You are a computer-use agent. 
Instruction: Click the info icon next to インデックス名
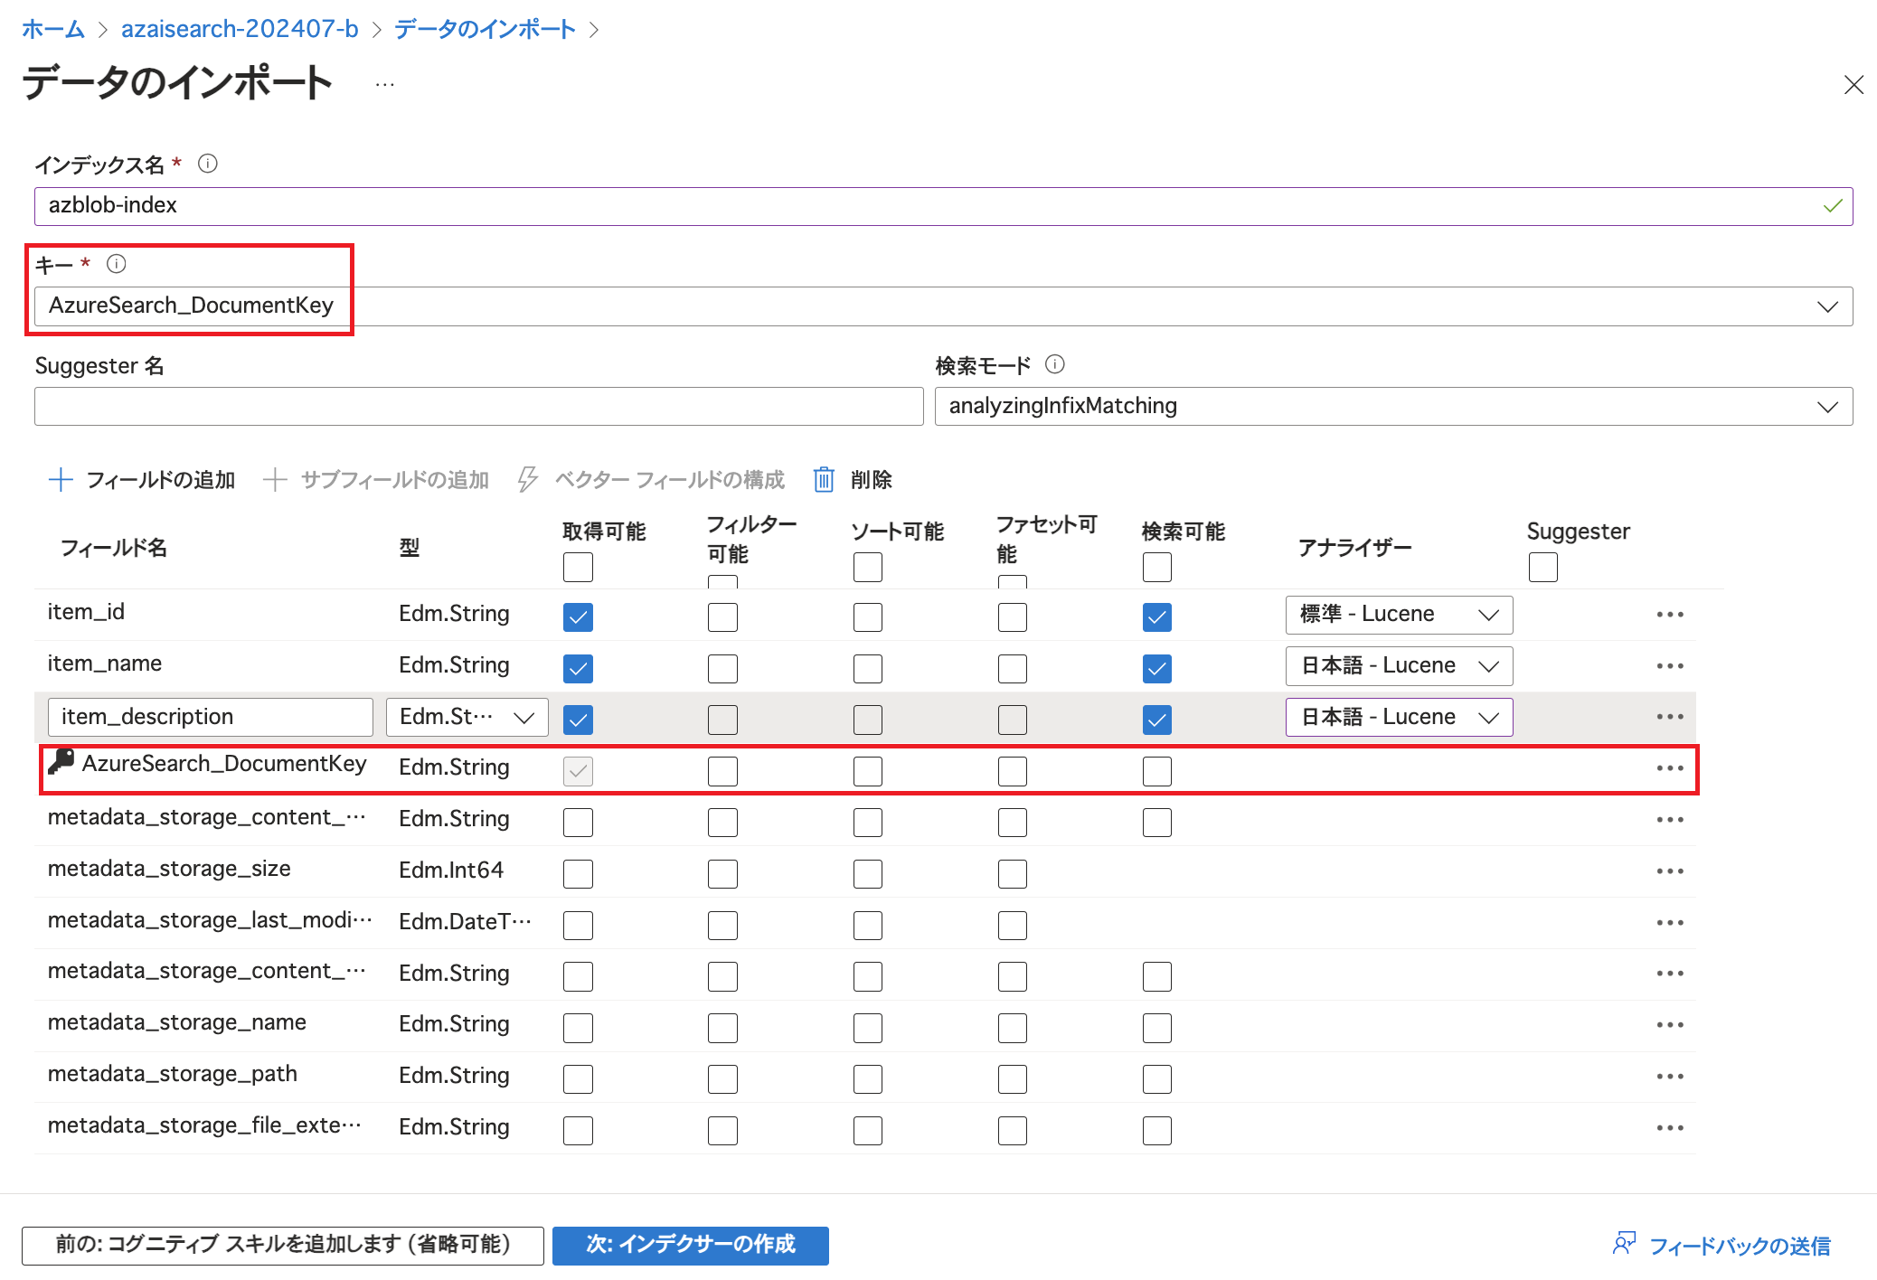click(x=208, y=164)
